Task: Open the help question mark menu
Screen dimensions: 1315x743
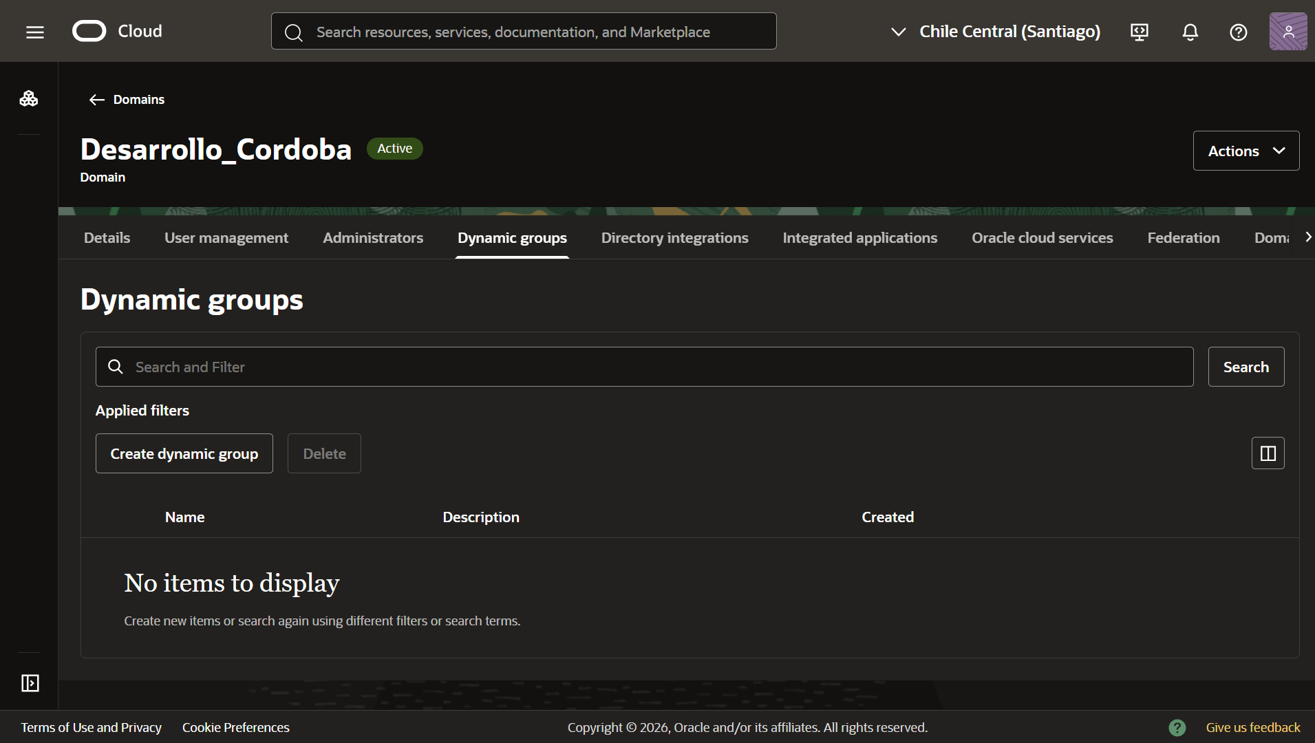Action: pos(1239,32)
